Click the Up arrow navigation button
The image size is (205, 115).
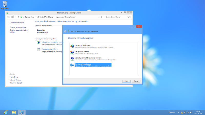18,17
